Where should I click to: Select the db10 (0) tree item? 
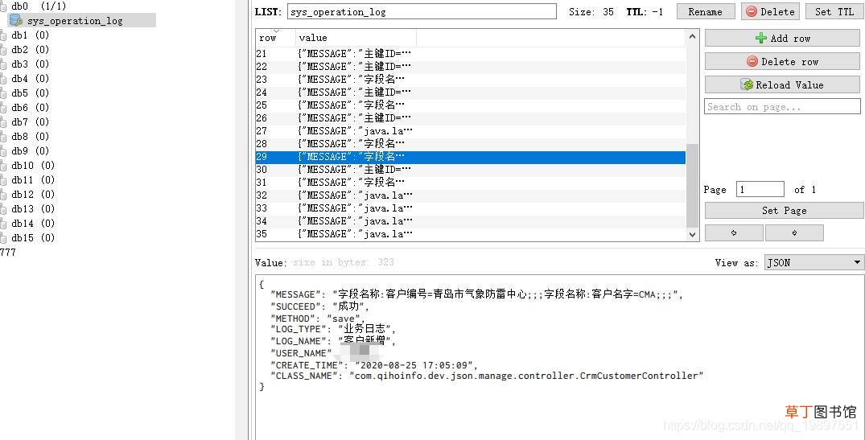point(32,166)
